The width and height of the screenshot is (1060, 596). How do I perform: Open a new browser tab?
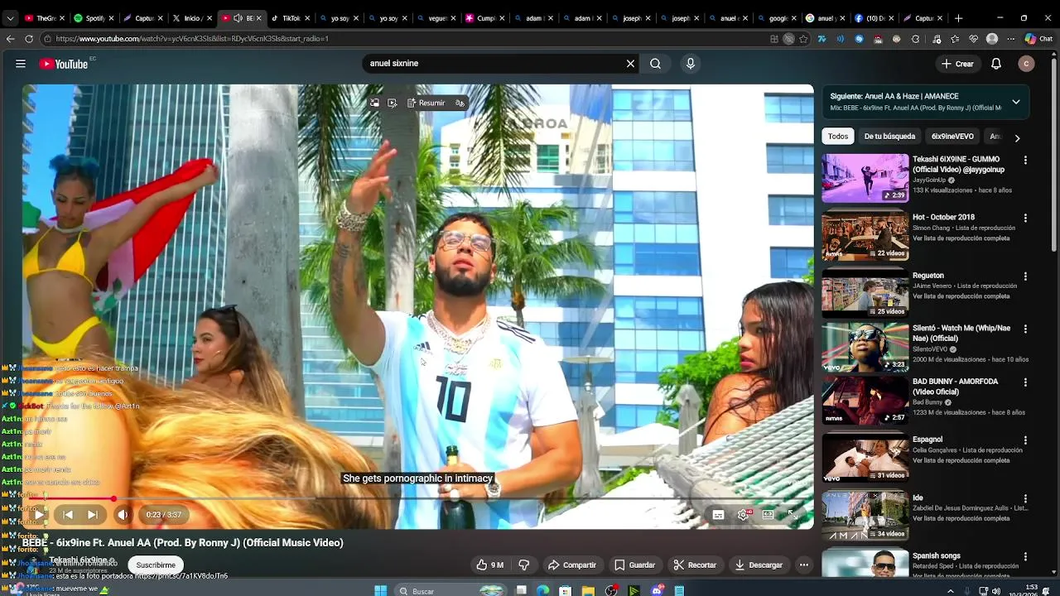958,18
